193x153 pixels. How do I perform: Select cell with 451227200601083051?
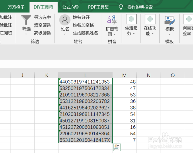click(x=85, y=127)
